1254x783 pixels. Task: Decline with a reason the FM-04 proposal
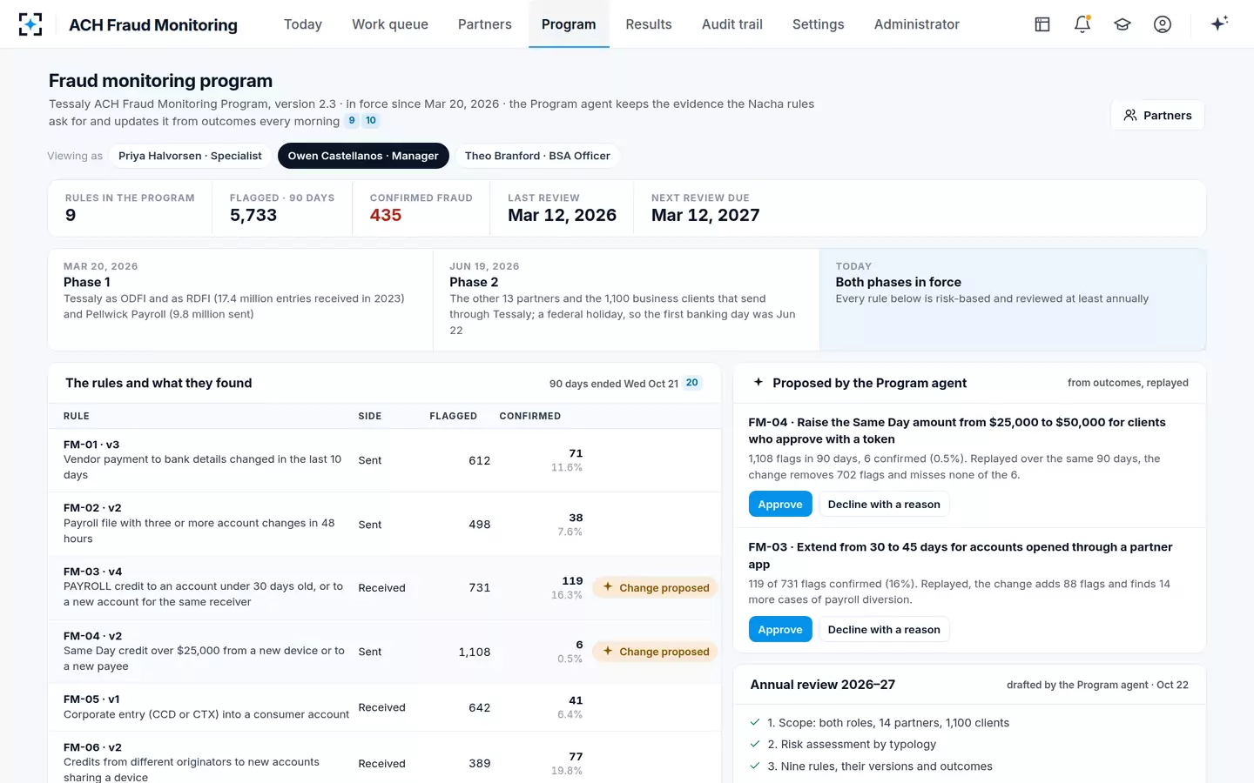884,505
